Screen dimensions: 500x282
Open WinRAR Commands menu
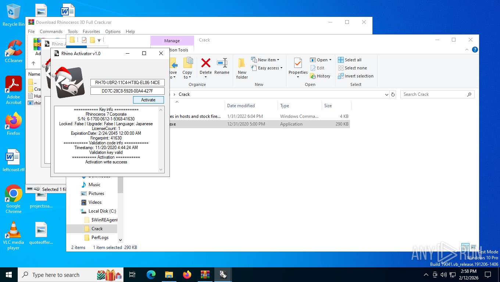point(51,32)
